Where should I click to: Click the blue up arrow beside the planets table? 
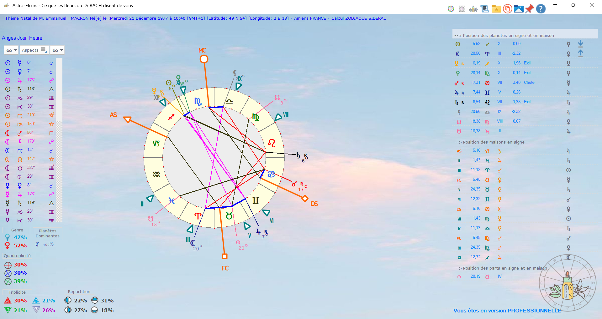click(580, 53)
